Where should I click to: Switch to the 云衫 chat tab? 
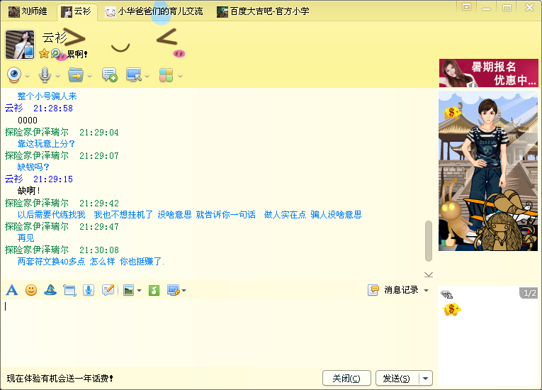tap(77, 11)
